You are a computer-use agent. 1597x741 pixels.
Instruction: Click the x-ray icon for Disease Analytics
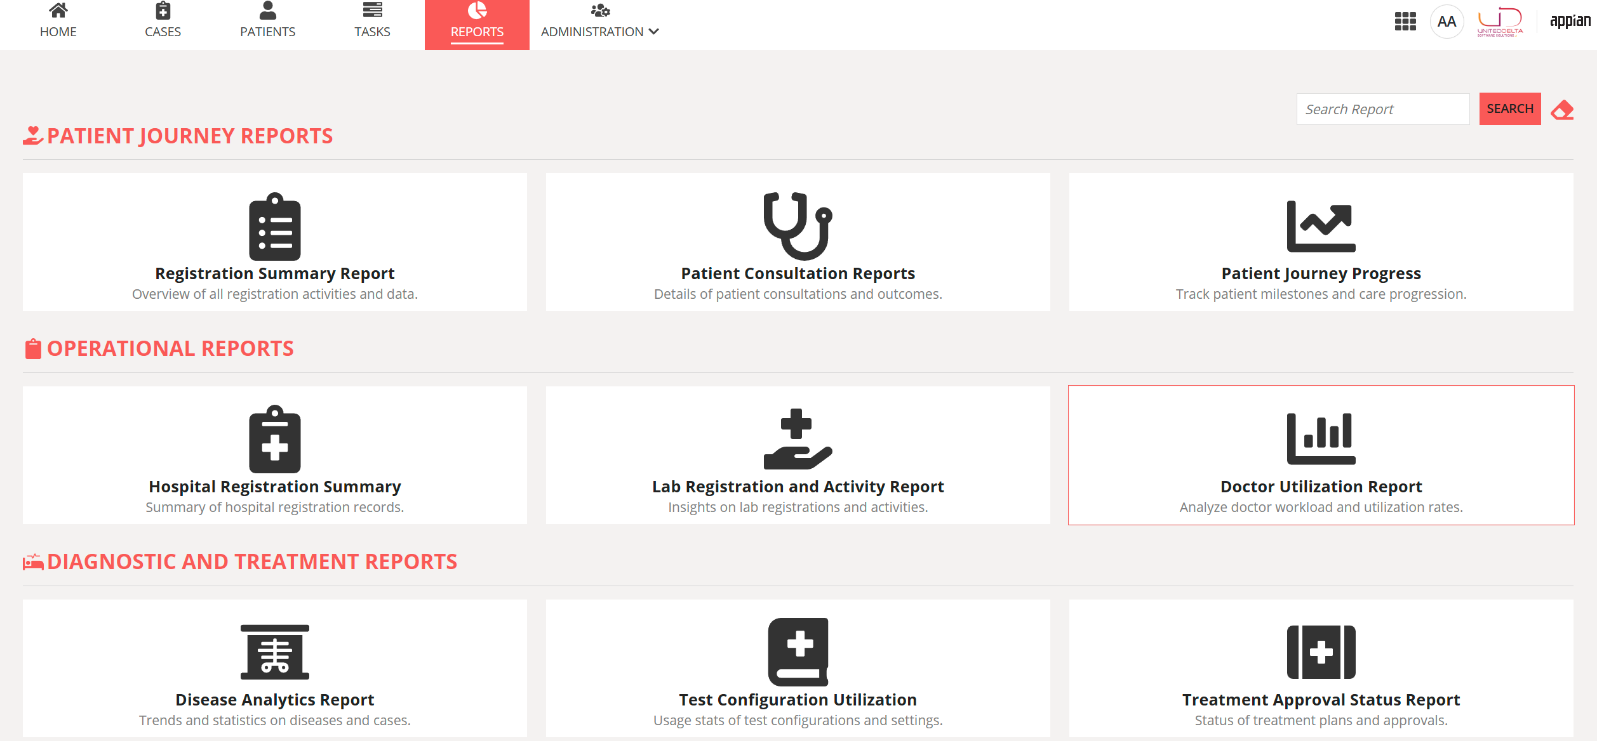point(275,652)
